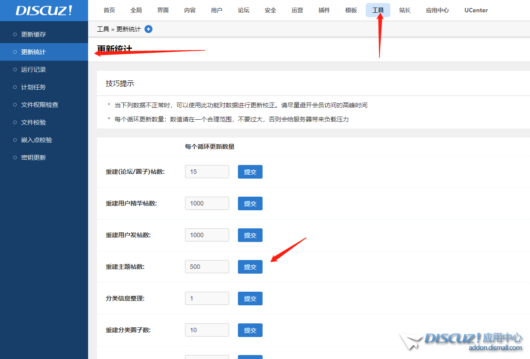Open the 首页 menu item
The image size is (530, 359).
click(109, 10)
